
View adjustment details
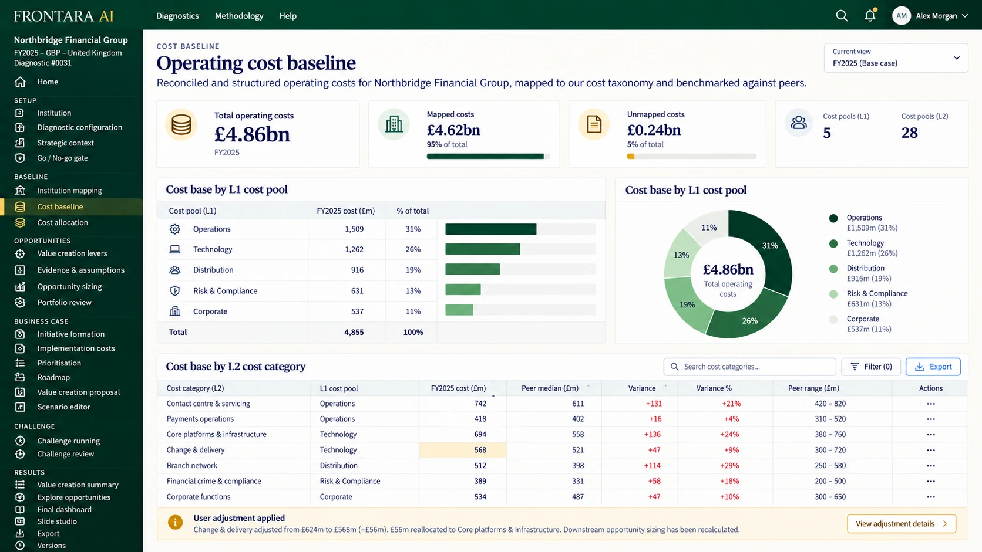click(x=902, y=524)
